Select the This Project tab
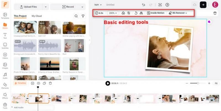 coord(20,16)
